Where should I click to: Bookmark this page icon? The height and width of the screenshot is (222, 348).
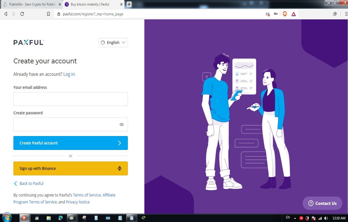48,14
